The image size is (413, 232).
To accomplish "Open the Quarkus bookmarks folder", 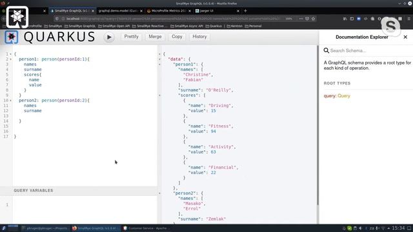I will tap(214, 26).
